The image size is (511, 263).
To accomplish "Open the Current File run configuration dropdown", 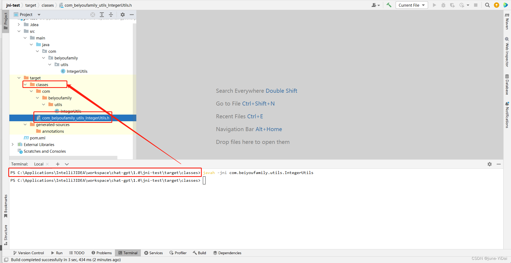I will (x=412, y=5).
